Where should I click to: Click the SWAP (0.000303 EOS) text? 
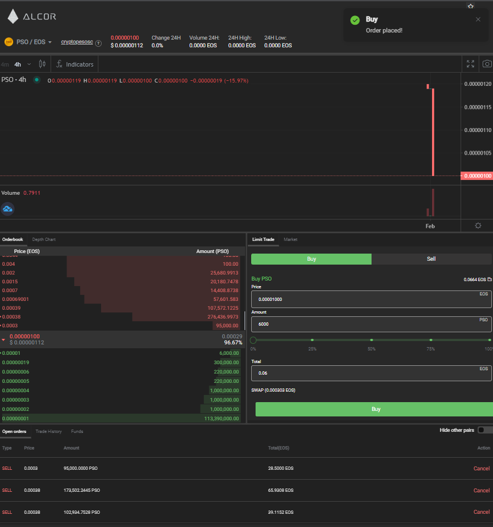click(x=273, y=390)
